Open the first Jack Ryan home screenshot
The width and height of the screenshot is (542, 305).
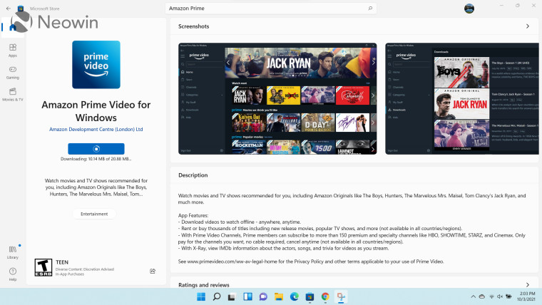pyautogui.click(x=277, y=98)
